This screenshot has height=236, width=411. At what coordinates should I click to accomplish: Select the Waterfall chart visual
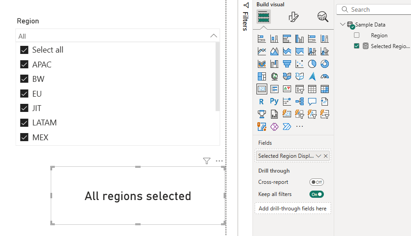[x=274, y=64]
